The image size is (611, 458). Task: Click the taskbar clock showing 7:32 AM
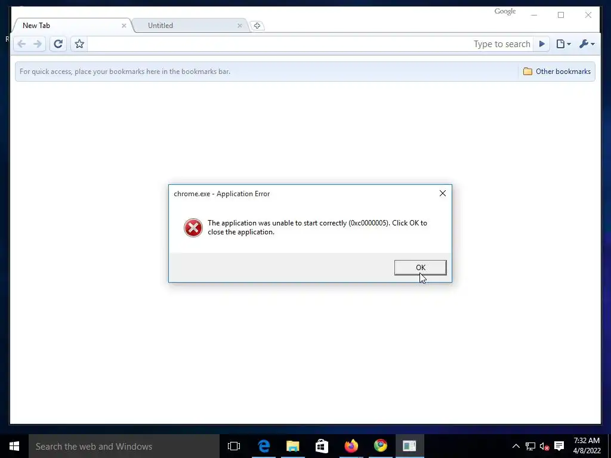coord(587,445)
